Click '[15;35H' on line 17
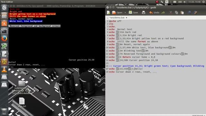The width and height of the screenshot is (206, 116). point(123,69)
